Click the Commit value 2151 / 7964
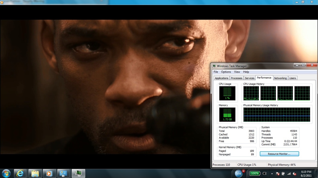Viewport: 318px width, 178px height. (x=290, y=144)
